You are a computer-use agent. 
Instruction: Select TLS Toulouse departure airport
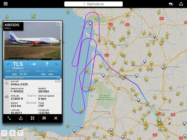pyautogui.click(x=18, y=65)
